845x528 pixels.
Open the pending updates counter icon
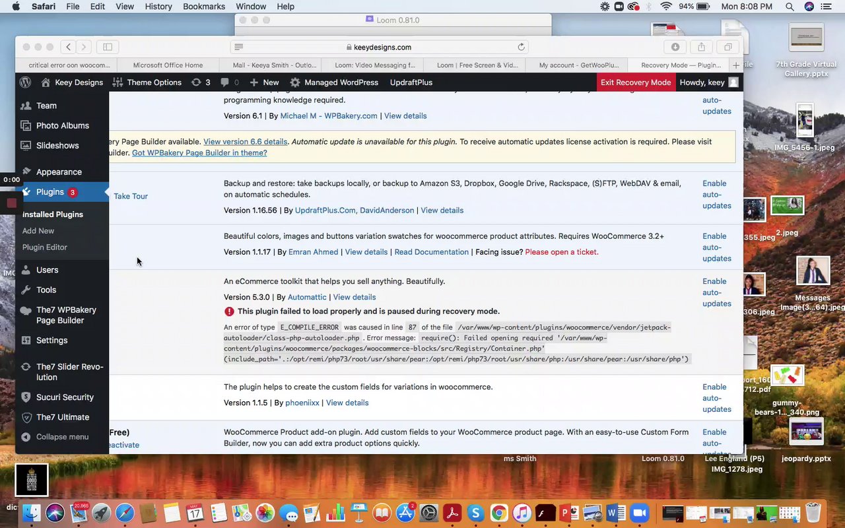[x=201, y=82]
